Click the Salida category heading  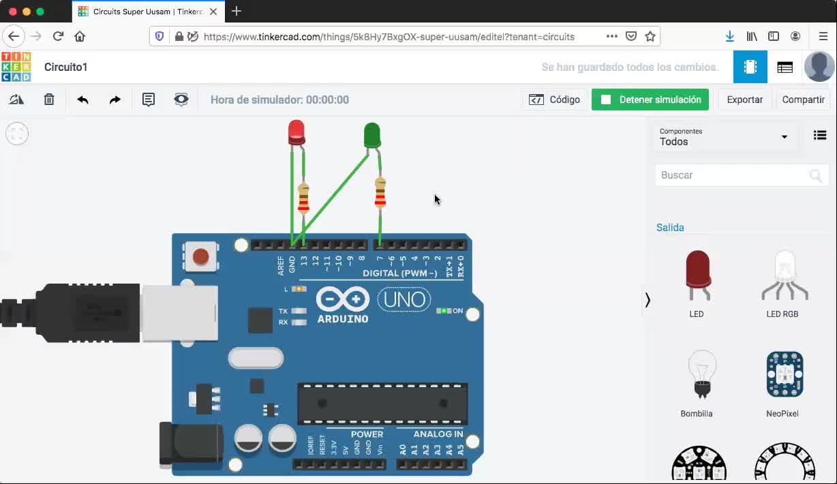[670, 228]
